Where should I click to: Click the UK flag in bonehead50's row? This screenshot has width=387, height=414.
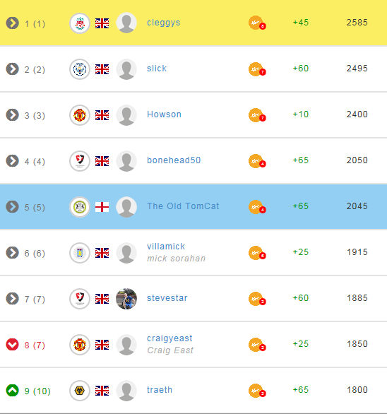[x=102, y=161]
